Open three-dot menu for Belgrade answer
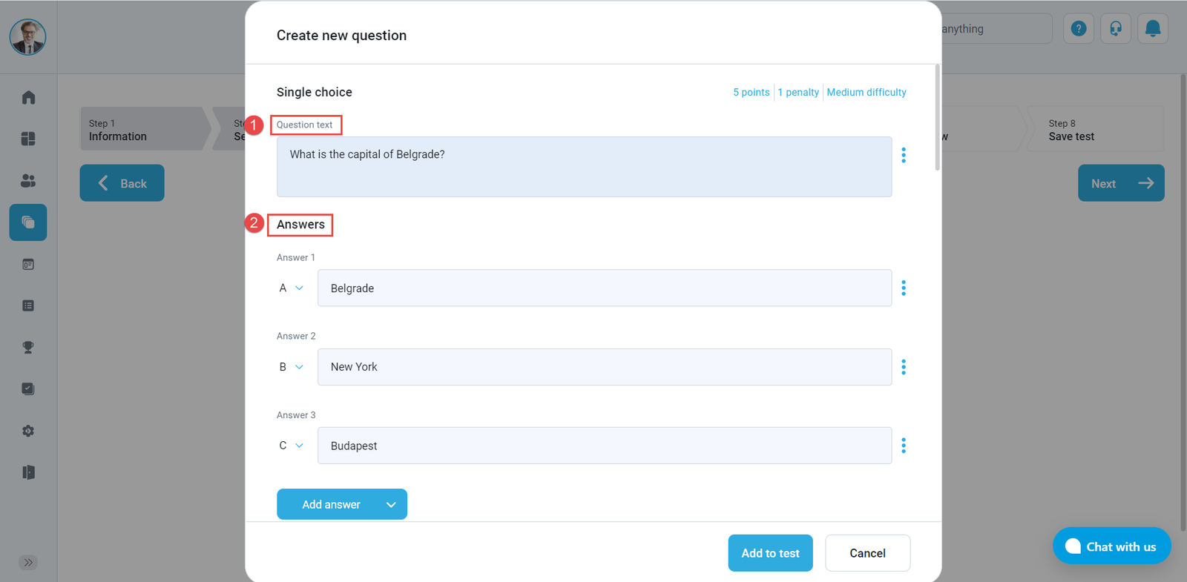This screenshot has height=582, width=1187. pos(903,288)
